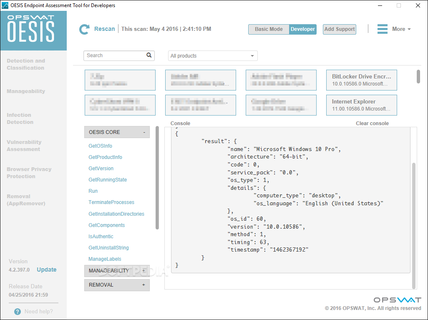Select the GetComponents method
Viewport: 428px width, 320px height.
[106, 225]
